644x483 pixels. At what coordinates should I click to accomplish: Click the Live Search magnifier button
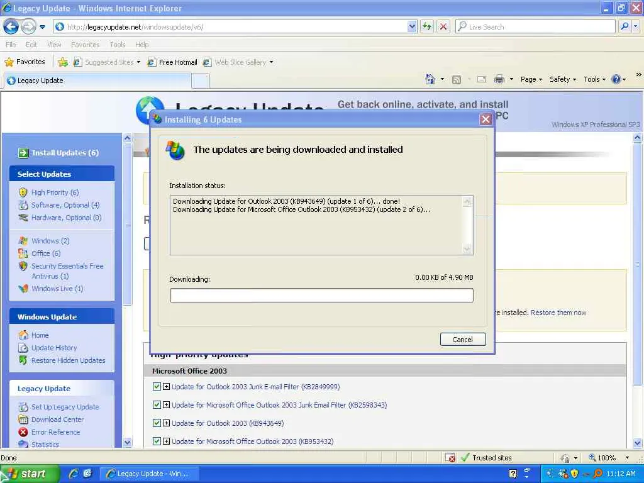click(x=625, y=26)
